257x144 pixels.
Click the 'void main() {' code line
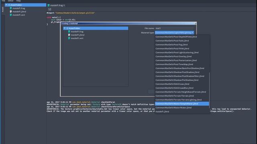point(53,17)
